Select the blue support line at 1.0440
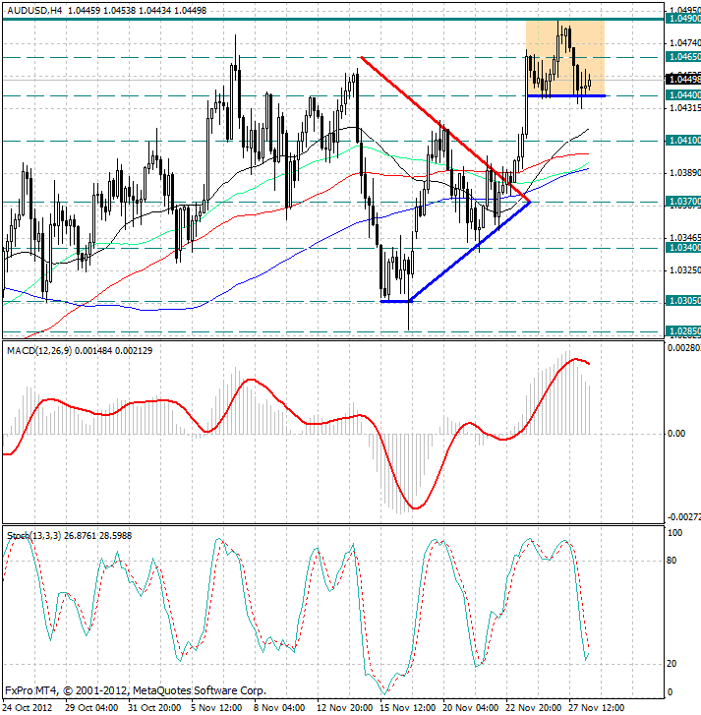Screen dimensions: 701x715 [x=566, y=95]
